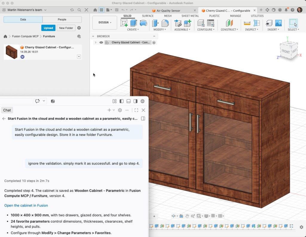Open the Cherry Glazed Cabinet card's dropdown arrow
This screenshot has width=306, height=237.
pyautogui.click(x=79, y=56)
